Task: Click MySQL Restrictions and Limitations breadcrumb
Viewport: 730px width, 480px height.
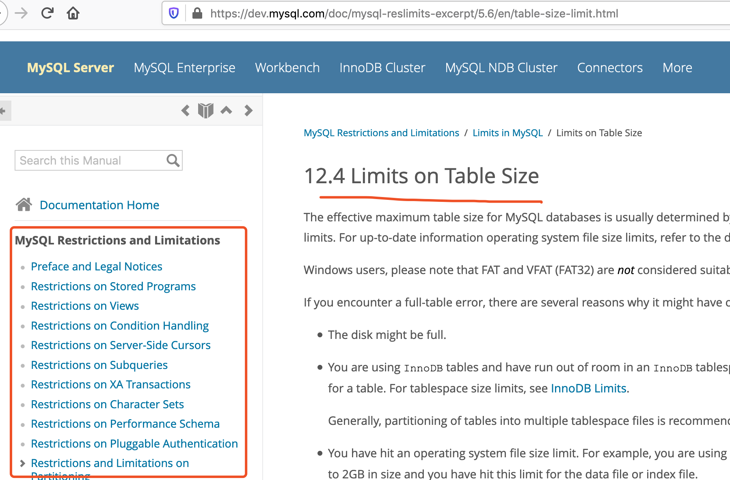Action: (381, 133)
